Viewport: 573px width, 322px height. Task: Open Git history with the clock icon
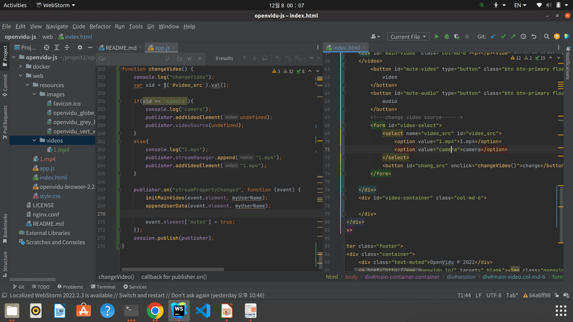(x=523, y=37)
